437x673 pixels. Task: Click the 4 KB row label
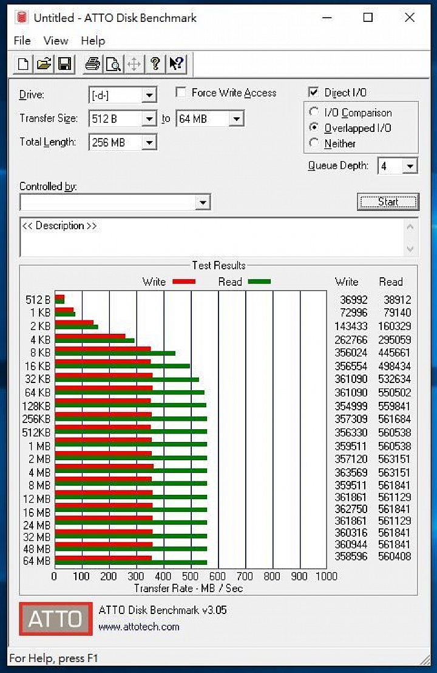[x=40, y=339]
